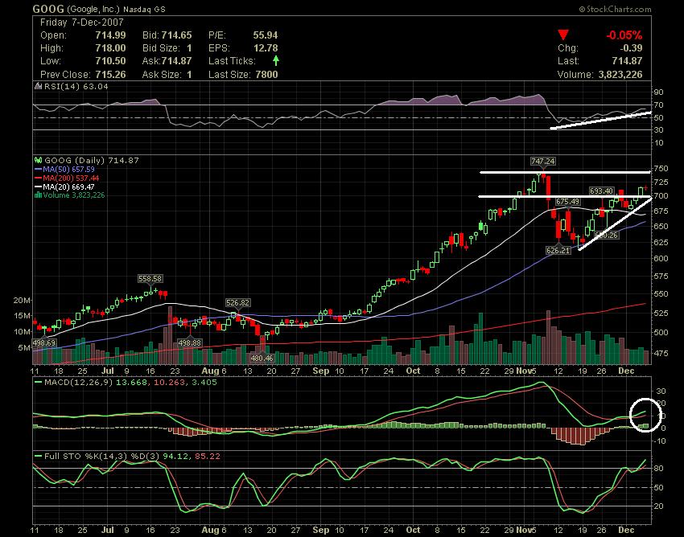Click the -10 level on MACD axis
Viewport: 684px width, 537px height.
coord(660,441)
